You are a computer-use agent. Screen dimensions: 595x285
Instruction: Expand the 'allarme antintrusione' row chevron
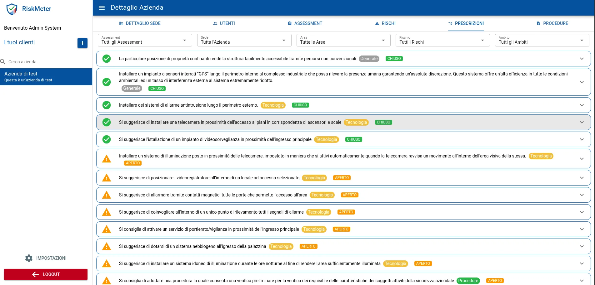point(582,105)
